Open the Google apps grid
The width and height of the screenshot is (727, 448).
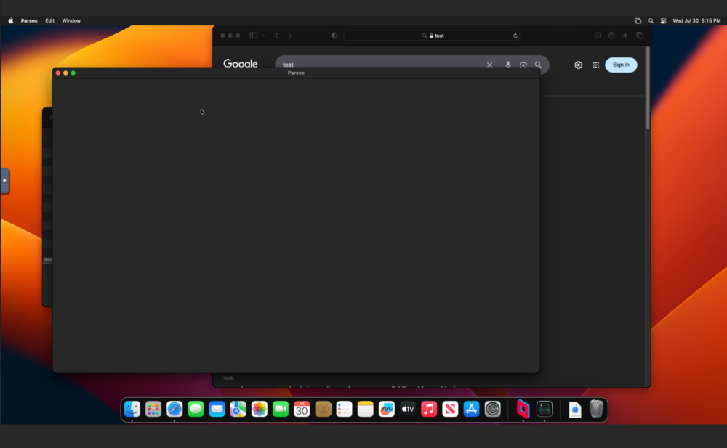(x=596, y=65)
